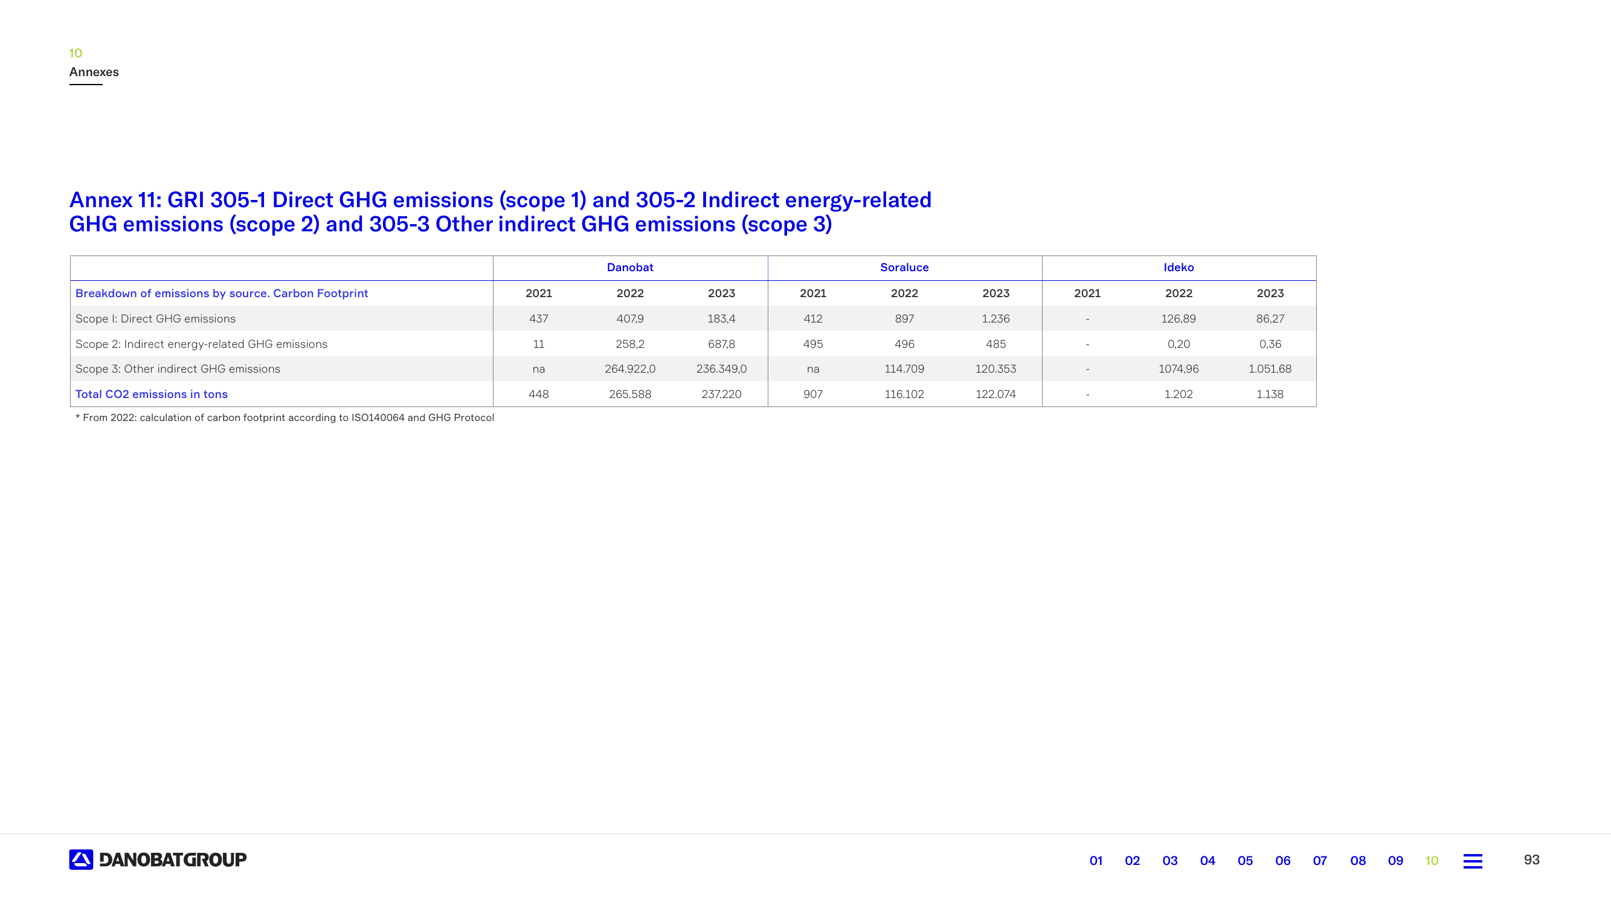
Task: Select Danobat 2023 Scope 3 value 236.349,0
Action: tap(721, 369)
